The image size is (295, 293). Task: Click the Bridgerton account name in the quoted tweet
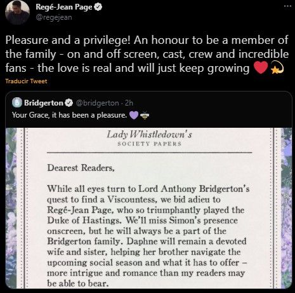click(x=44, y=103)
